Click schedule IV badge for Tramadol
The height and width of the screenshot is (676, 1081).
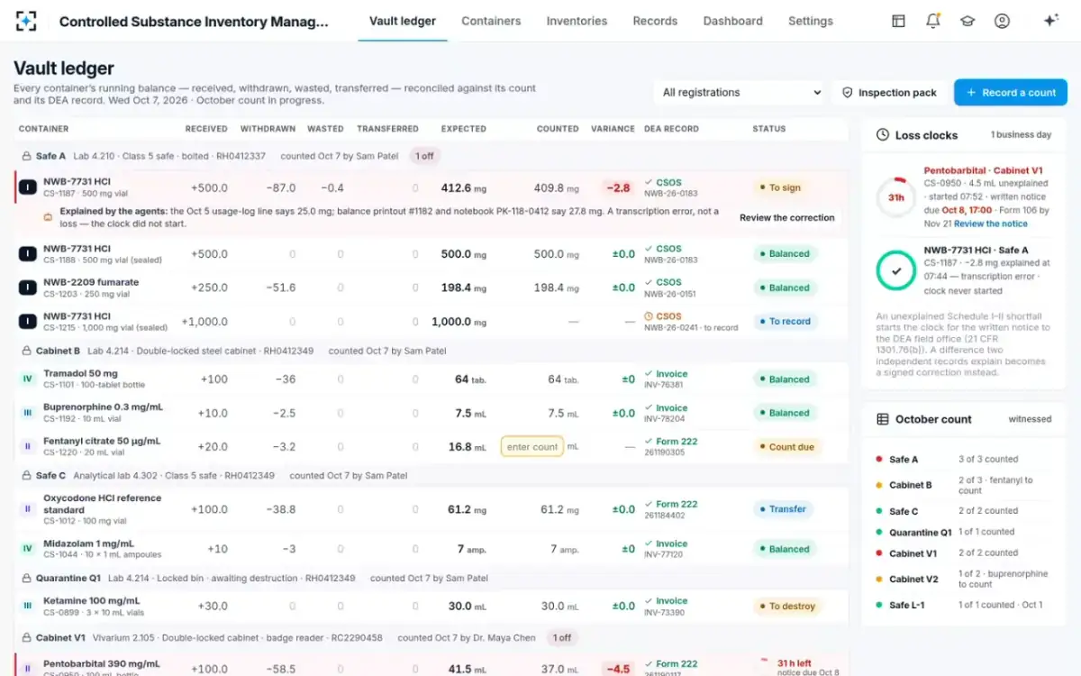[28, 379]
